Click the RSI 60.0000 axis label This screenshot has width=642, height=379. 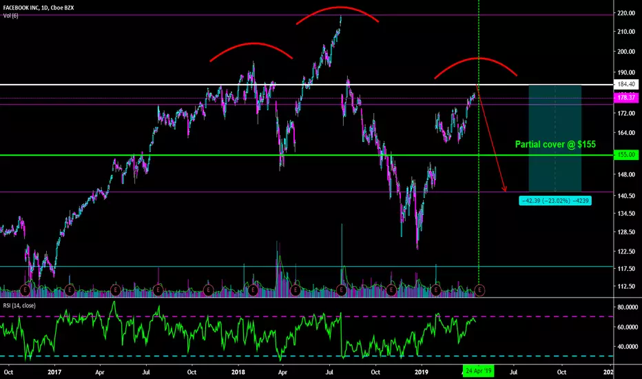pyautogui.click(x=628, y=327)
